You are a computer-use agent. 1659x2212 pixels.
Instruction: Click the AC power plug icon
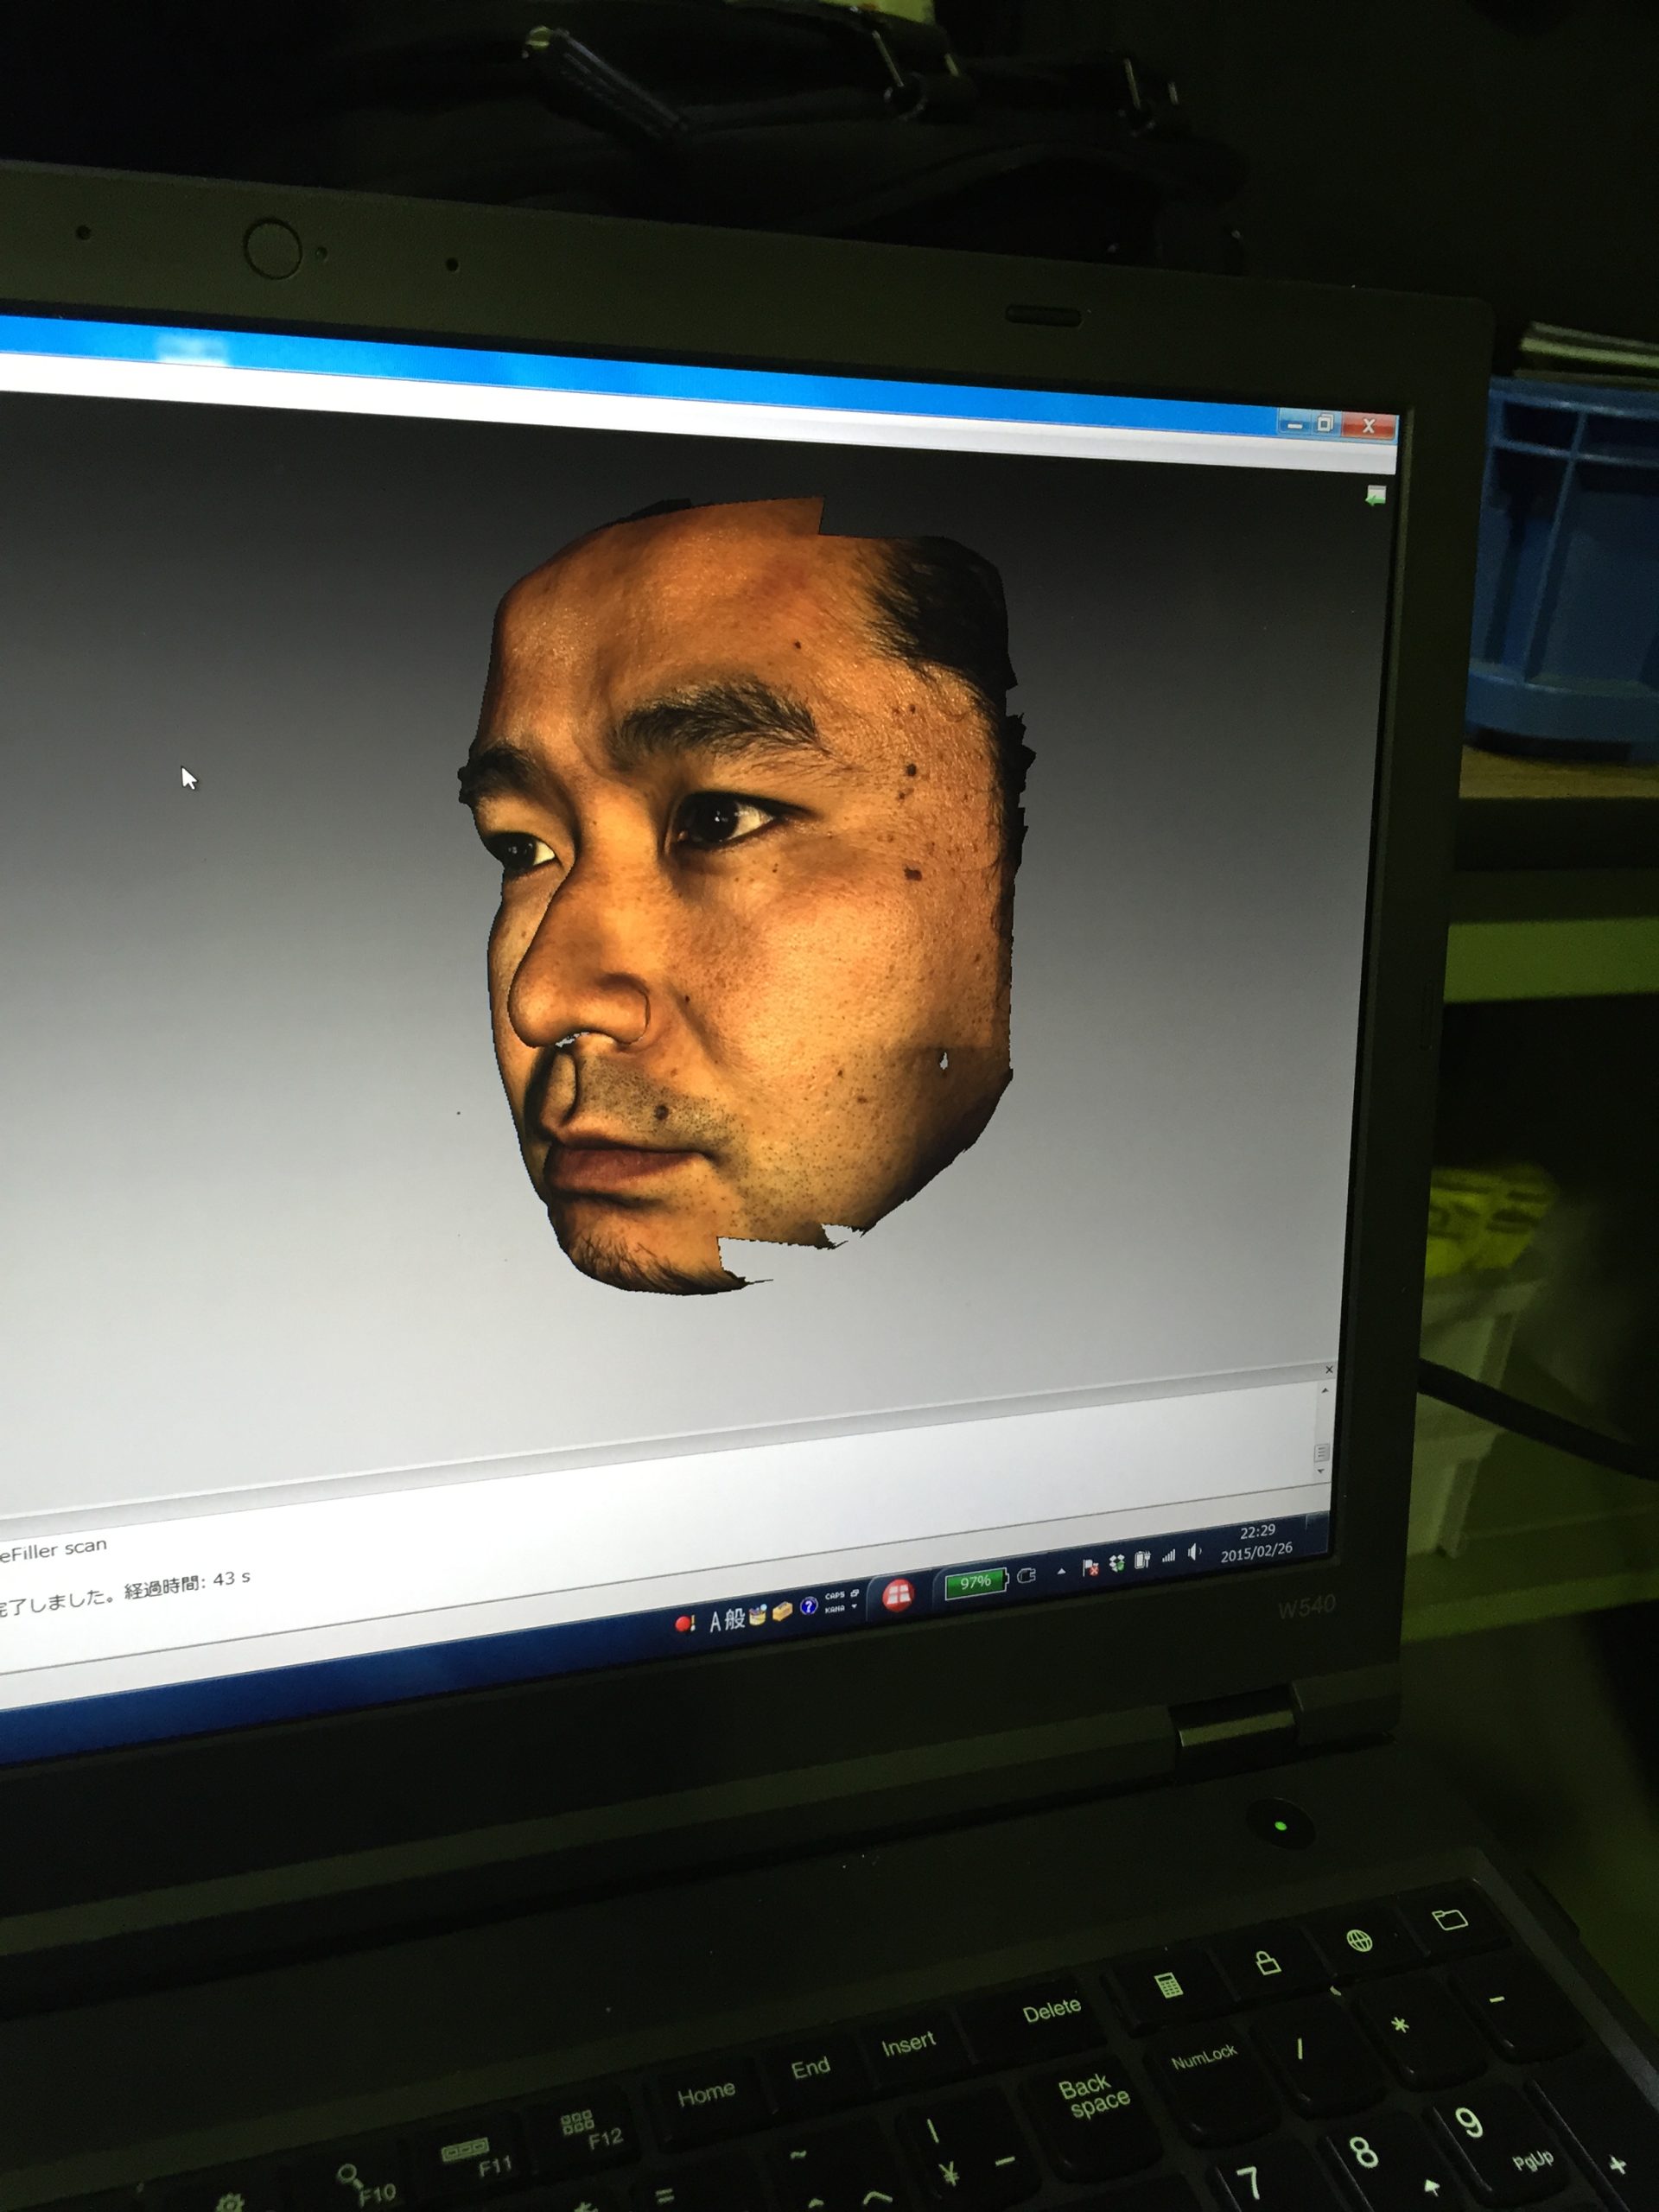pos(1027,1576)
